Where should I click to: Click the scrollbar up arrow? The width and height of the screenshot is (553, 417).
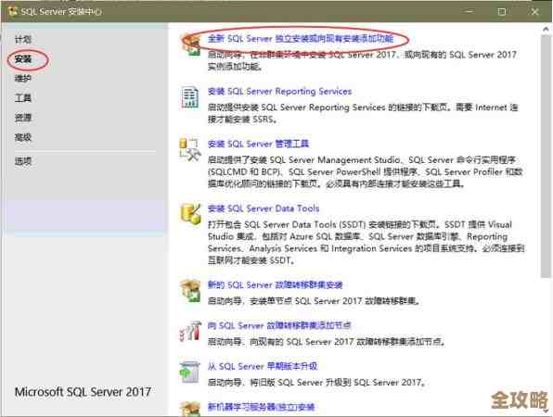coord(546,30)
